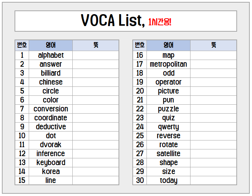
Task: Select the word cell 'alphabet'
Action: [x=51, y=55]
